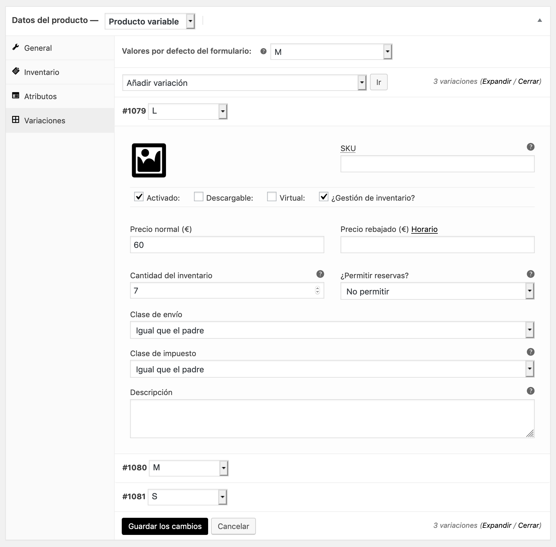This screenshot has width=556, height=547.
Task: Click help icon beside Valores por defecto
Action: click(263, 51)
